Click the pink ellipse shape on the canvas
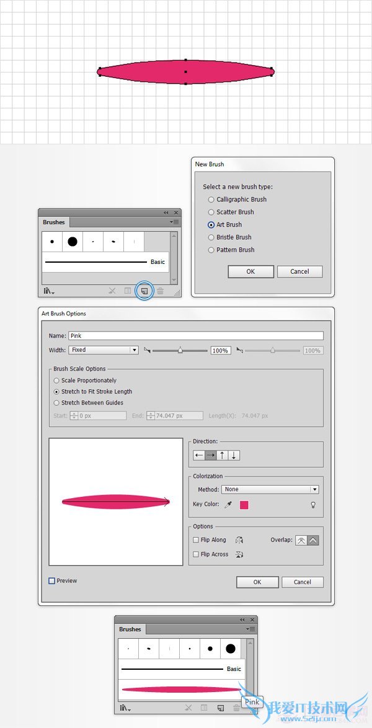 coord(186,72)
